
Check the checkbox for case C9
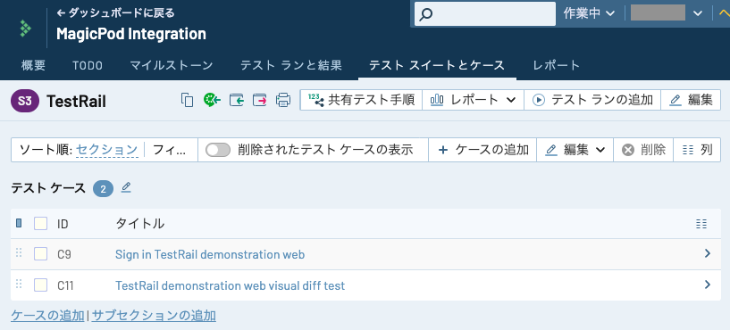tap(40, 254)
